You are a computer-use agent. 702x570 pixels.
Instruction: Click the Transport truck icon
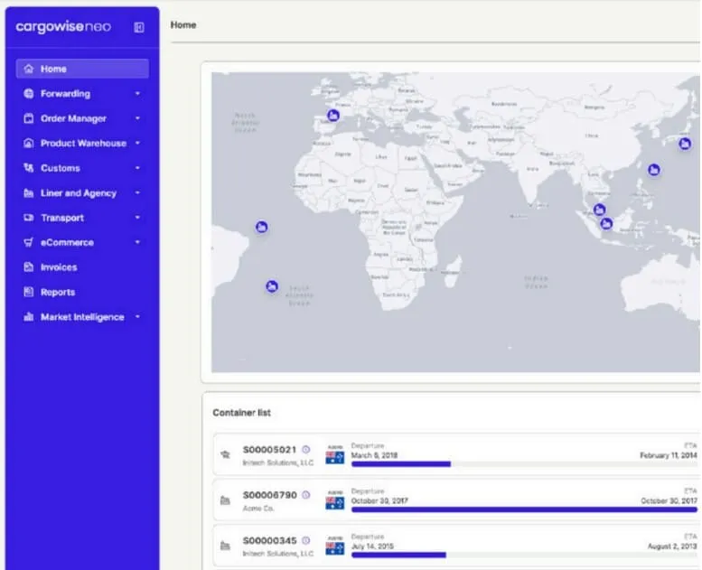(29, 218)
